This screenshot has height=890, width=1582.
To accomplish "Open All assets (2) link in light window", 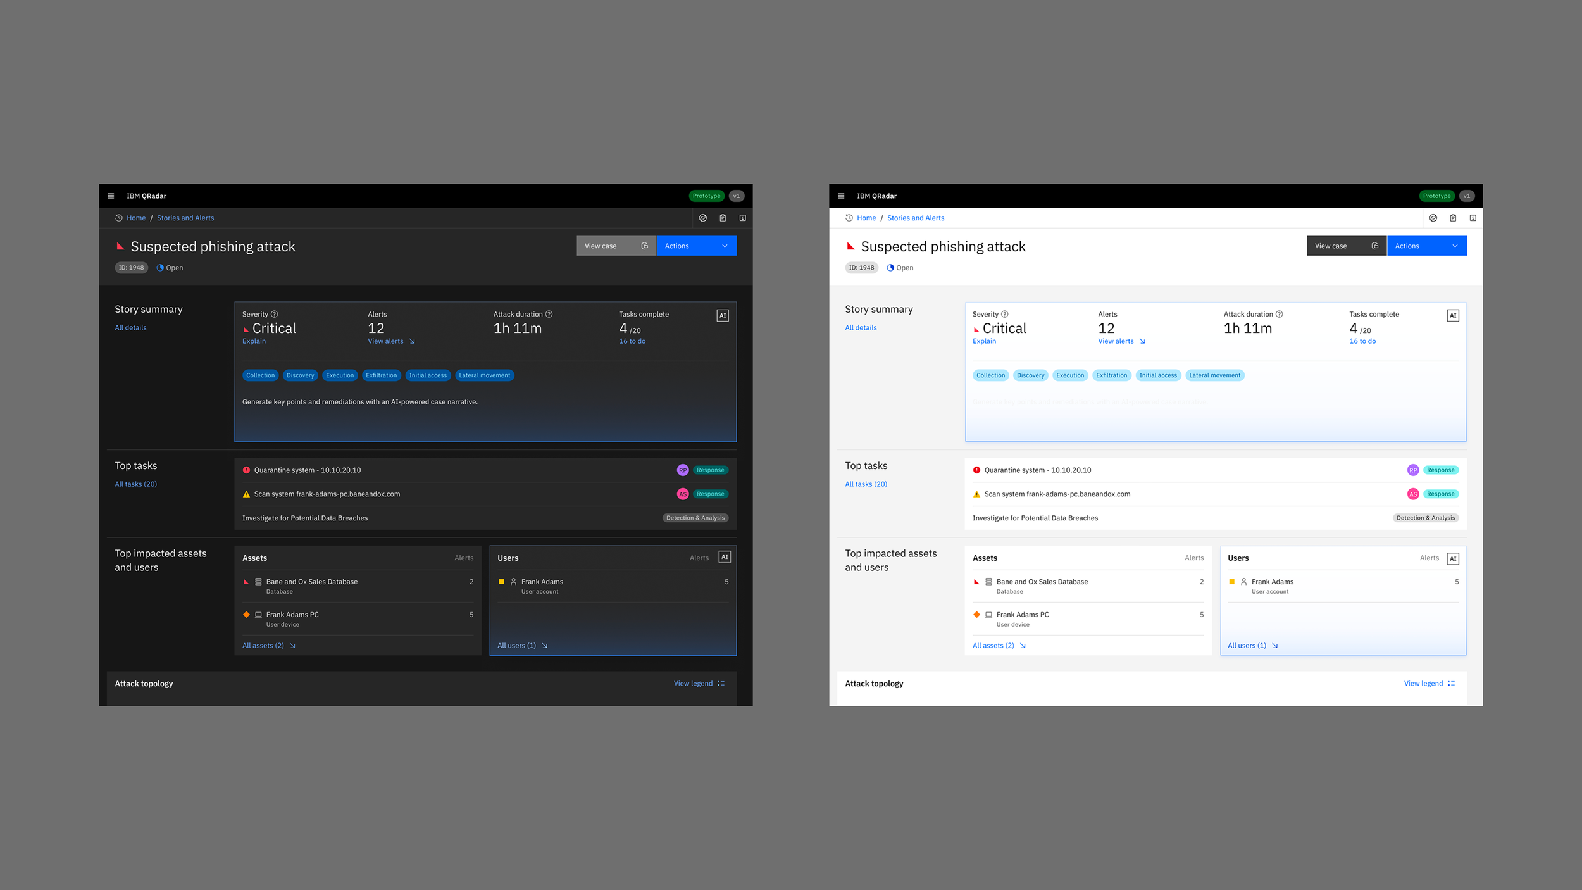I will [999, 646].
